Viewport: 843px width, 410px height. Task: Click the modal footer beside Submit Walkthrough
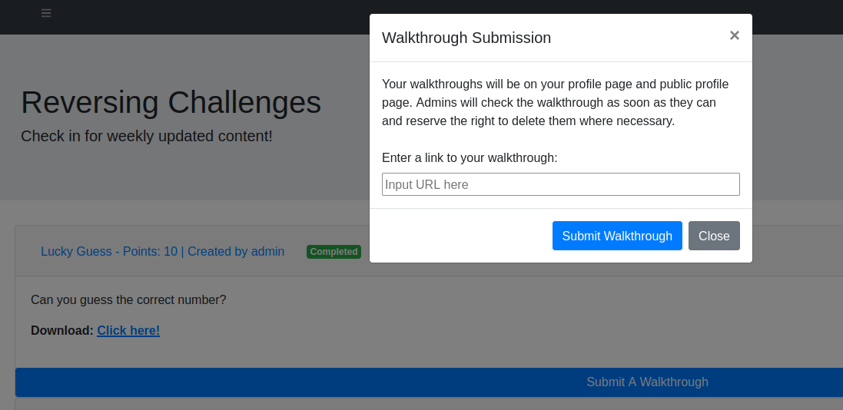coord(461,236)
